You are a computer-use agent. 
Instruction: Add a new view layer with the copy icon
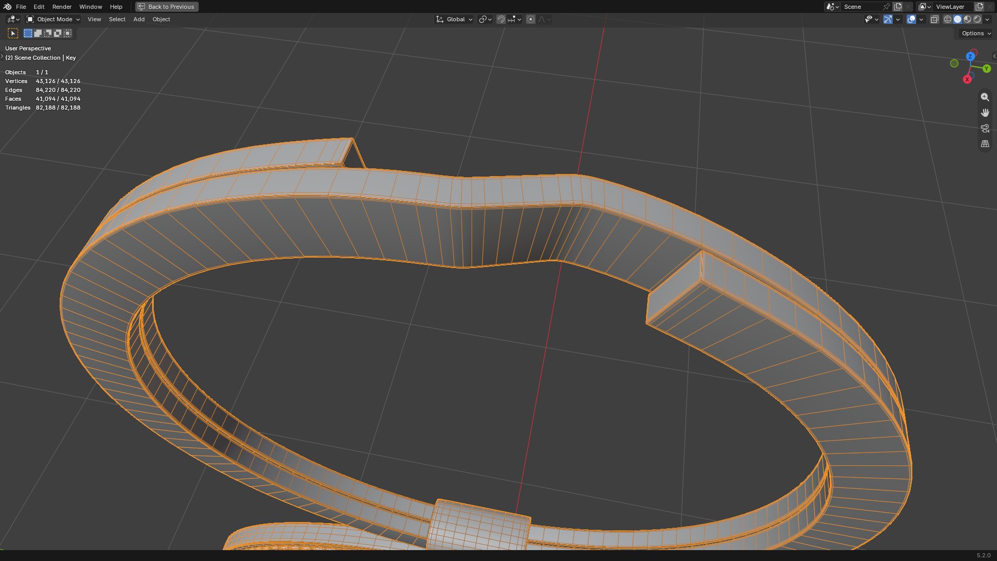(x=979, y=7)
